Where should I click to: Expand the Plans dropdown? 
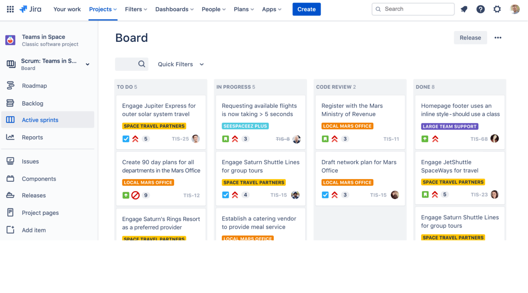pyautogui.click(x=244, y=9)
